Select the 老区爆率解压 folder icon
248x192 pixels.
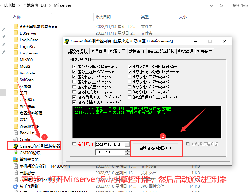(16, 113)
